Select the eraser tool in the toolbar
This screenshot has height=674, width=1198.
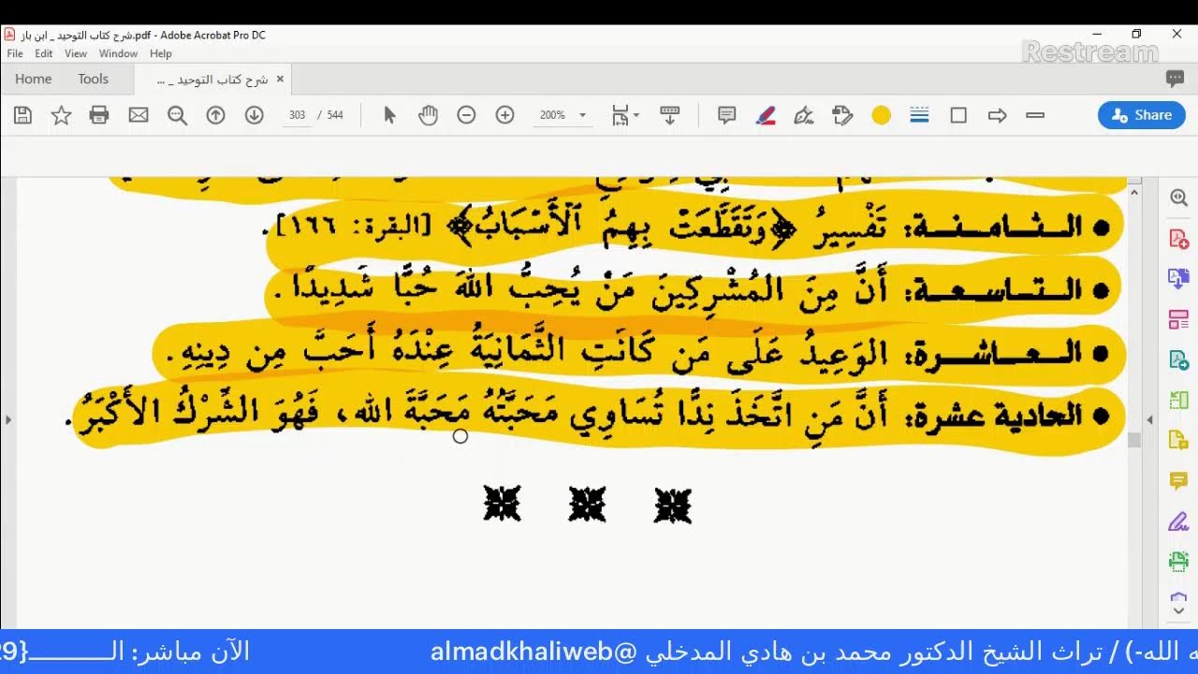tap(842, 115)
